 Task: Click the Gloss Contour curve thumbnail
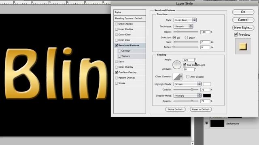pyautogui.click(x=176, y=77)
